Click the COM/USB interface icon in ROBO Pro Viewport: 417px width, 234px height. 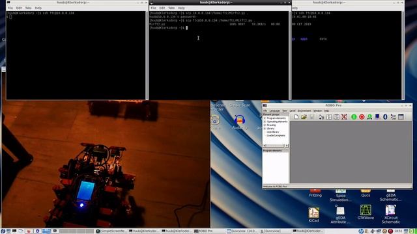pyautogui.click(x=394, y=117)
